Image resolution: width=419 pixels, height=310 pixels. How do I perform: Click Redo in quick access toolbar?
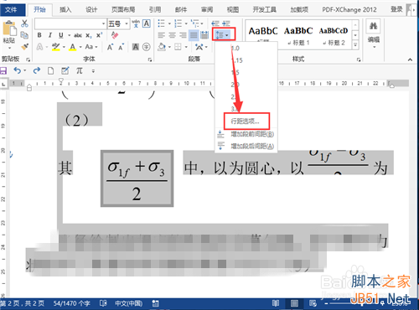point(37,70)
